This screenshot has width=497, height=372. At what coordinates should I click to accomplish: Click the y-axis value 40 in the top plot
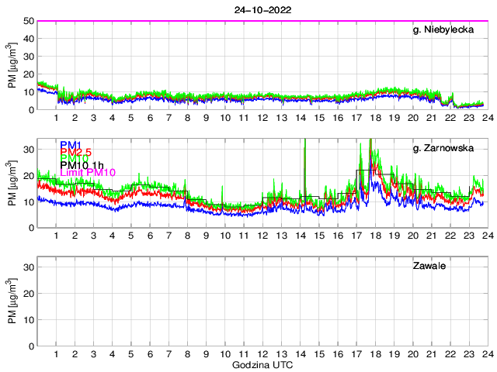click(29, 39)
